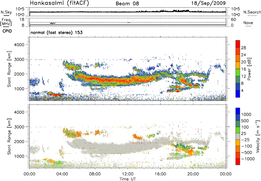
Task: Click the strong red echo band near 10:00 in the Power panel
Action: point(112,80)
